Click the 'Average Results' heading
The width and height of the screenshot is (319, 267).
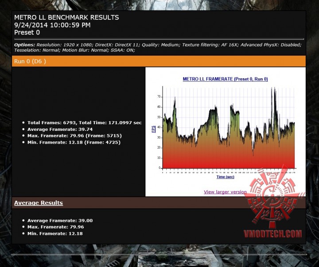[x=39, y=202]
